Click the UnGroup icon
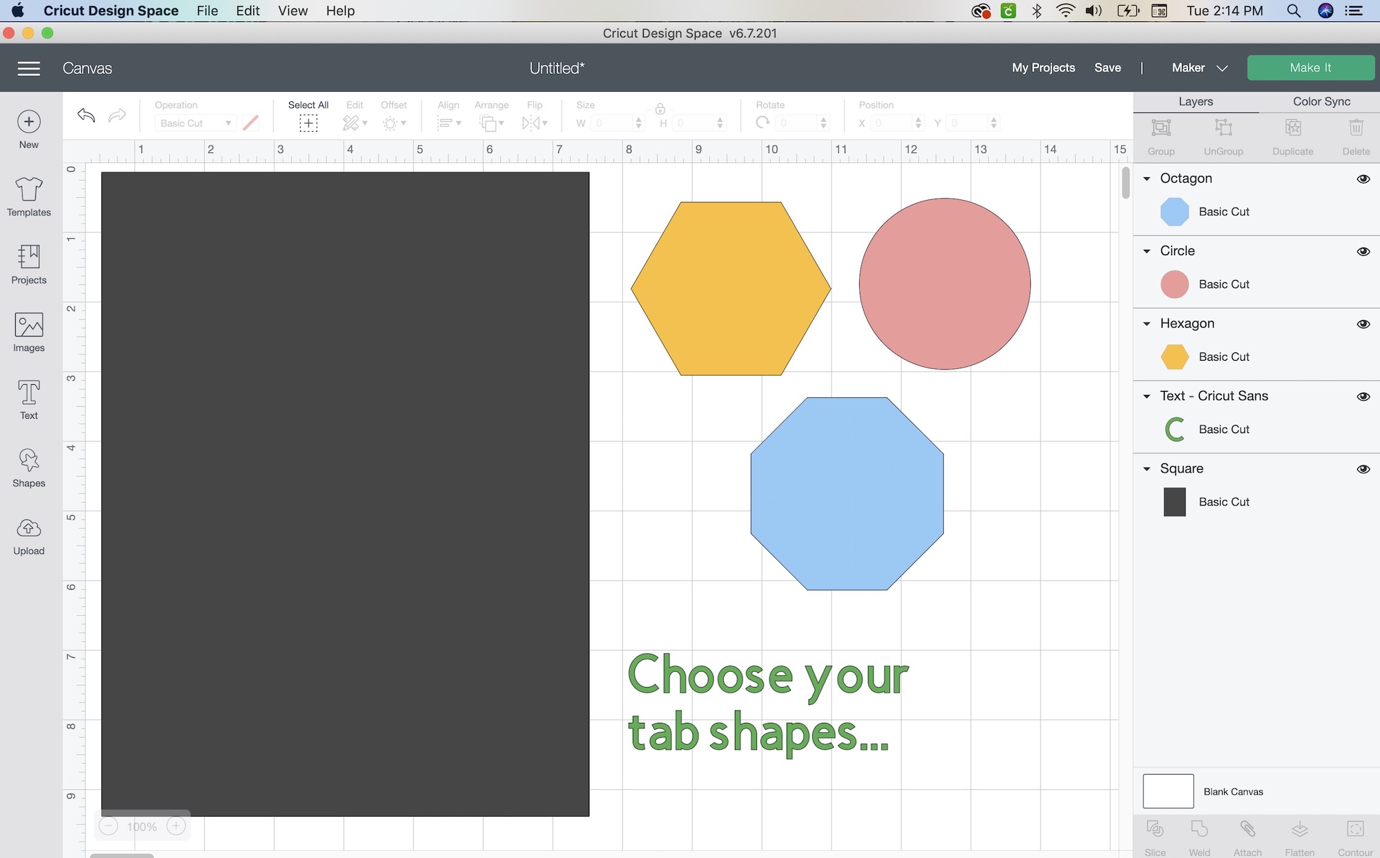The height and width of the screenshot is (858, 1380). point(1223,128)
